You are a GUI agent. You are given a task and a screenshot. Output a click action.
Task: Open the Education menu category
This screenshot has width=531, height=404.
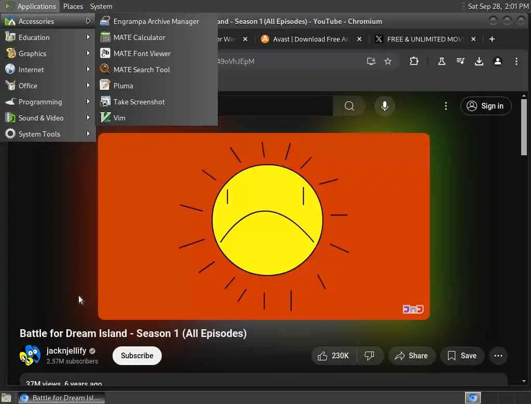click(x=48, y=37)
